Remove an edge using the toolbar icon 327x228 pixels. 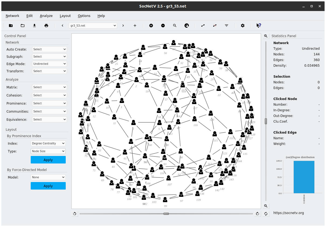point(215,26)
